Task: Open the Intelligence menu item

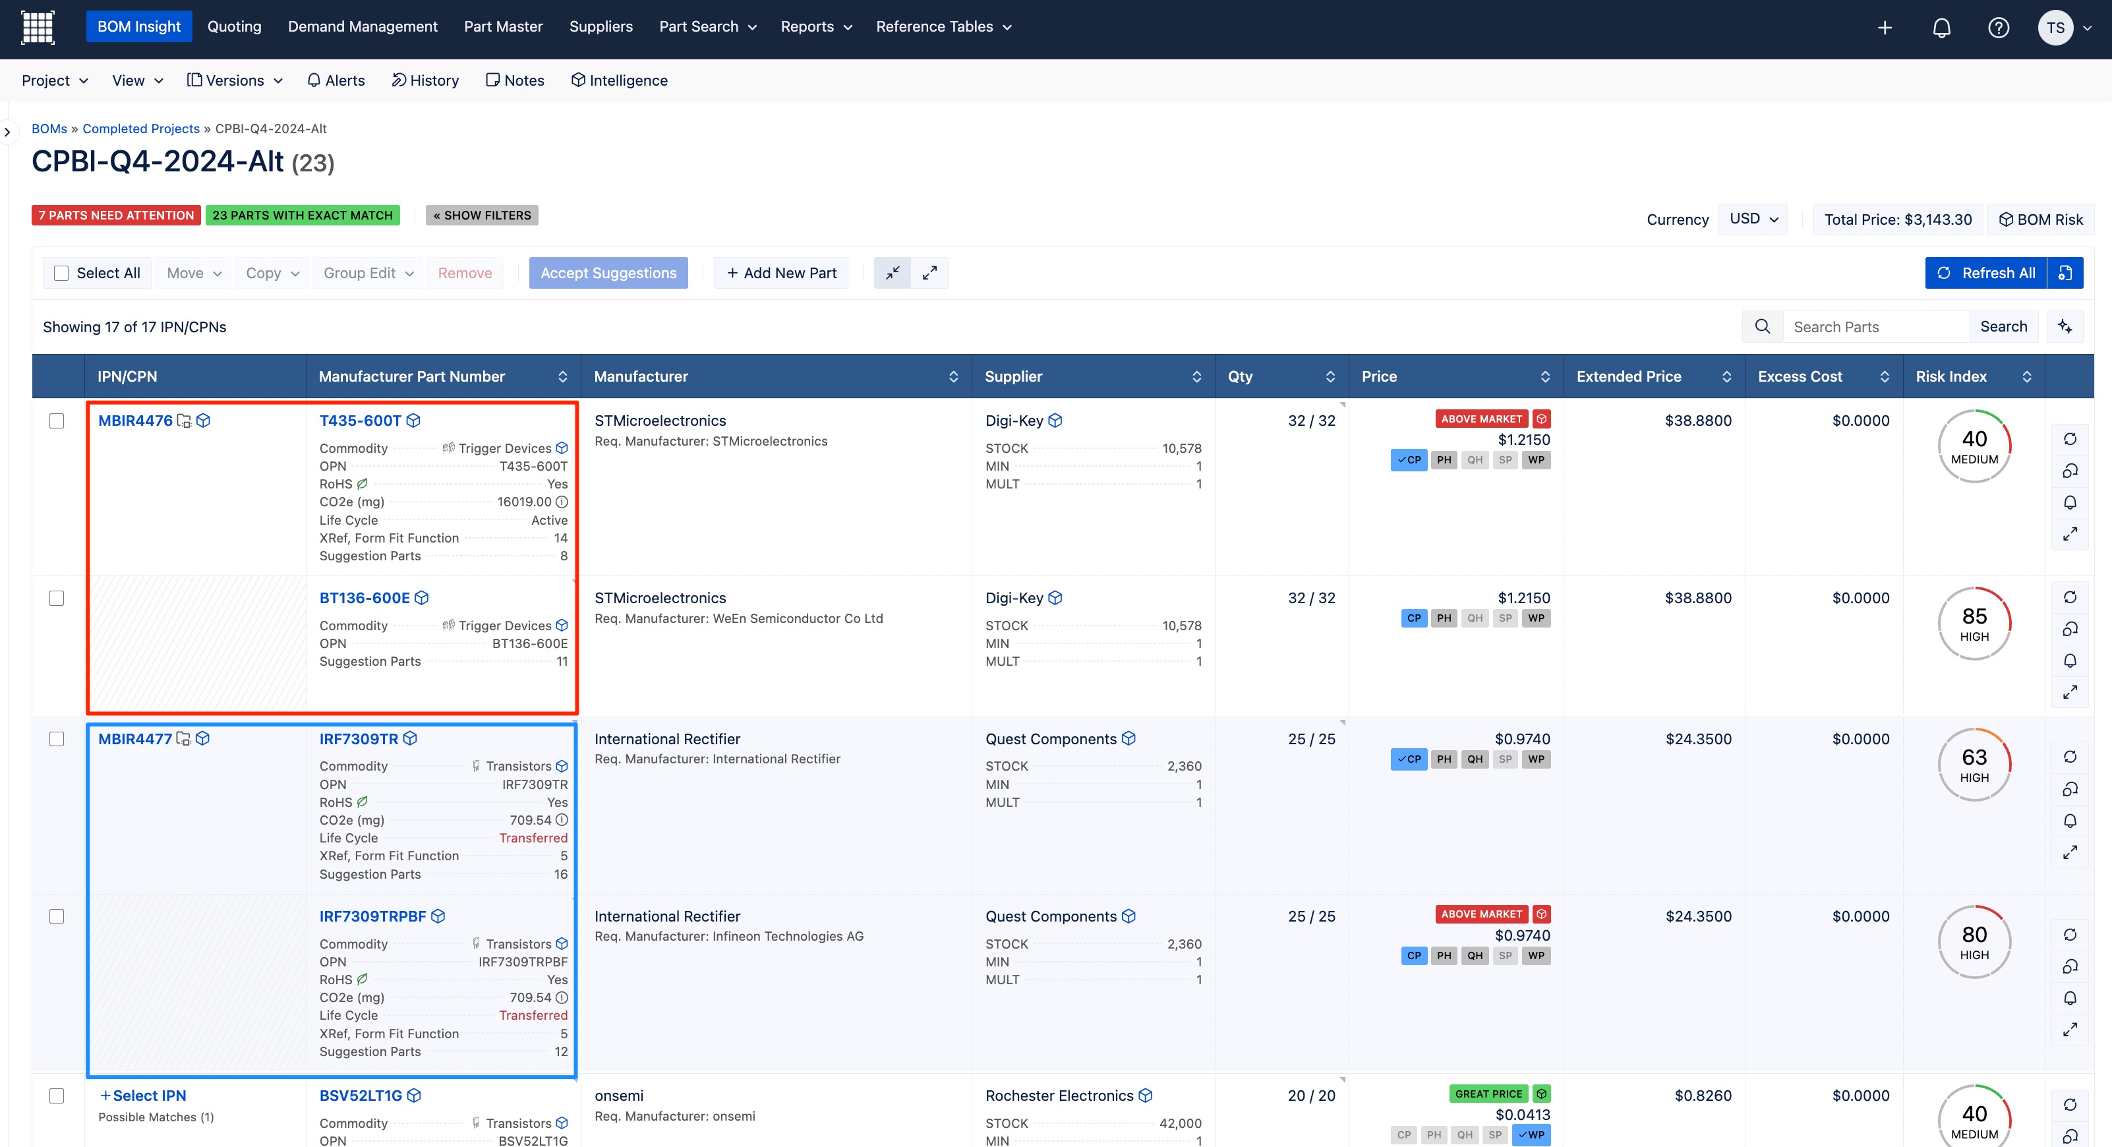Action: [x=619, y=80]
